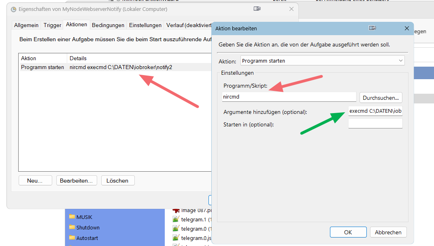
Task: Confirm the action with OK
Action: [348, 232]
